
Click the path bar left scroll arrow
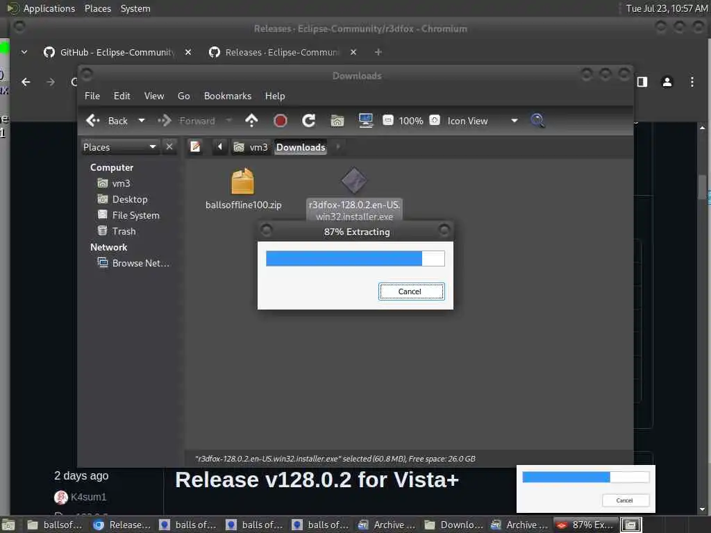pos(220,147)
